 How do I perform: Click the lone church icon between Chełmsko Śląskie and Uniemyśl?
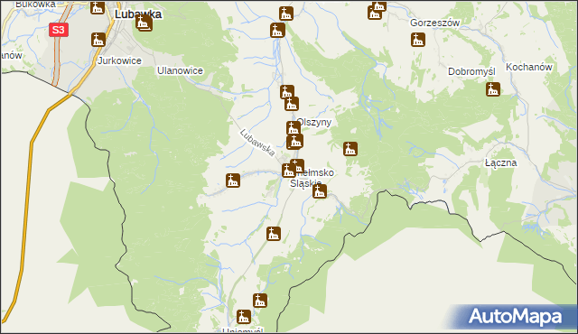pos(274,234)
